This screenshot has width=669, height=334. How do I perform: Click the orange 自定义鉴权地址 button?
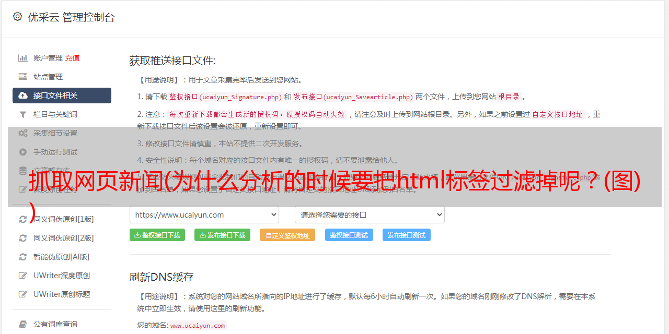pyautogui.click(x=287, y=235)
